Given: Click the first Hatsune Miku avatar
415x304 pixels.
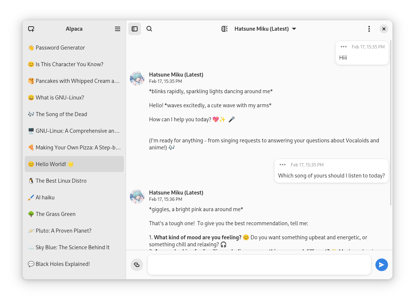Looking at the screenshot, I should pyautogui.click(x=137, y=78).
